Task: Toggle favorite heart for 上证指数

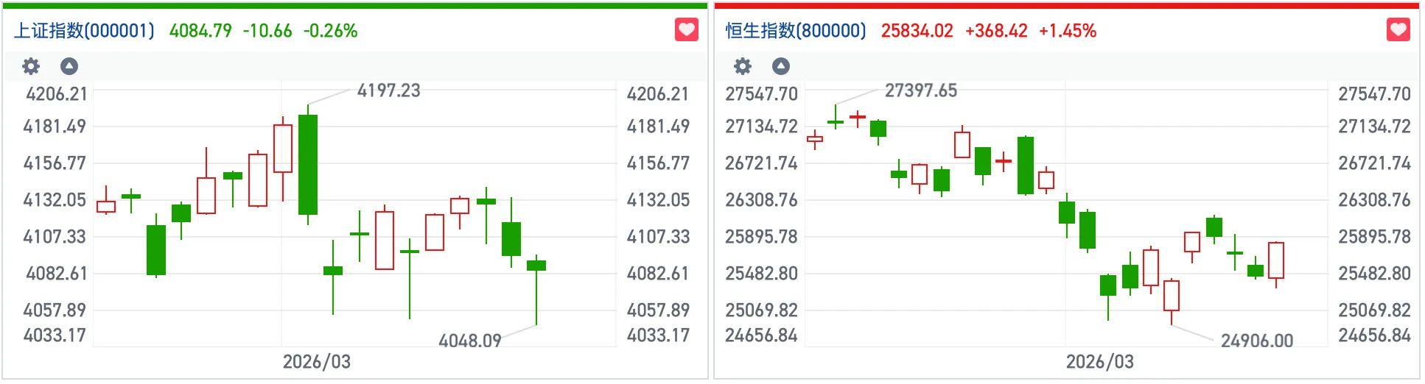Action: pyautogui.click(x=687, y=30)
